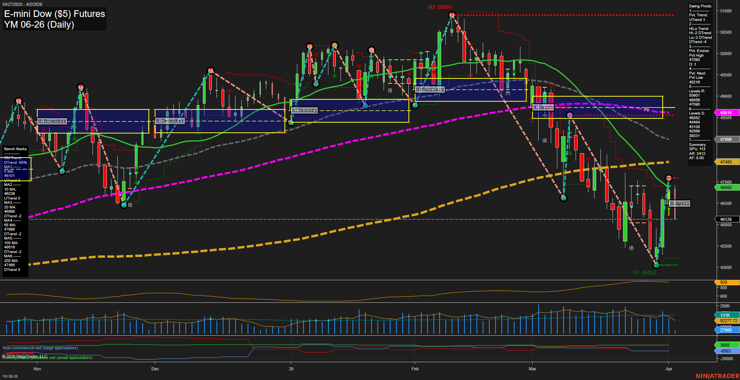The image size is (740, 380).
Task: Expand the Swing Pivots panel
Action: (x=700, y=6)
